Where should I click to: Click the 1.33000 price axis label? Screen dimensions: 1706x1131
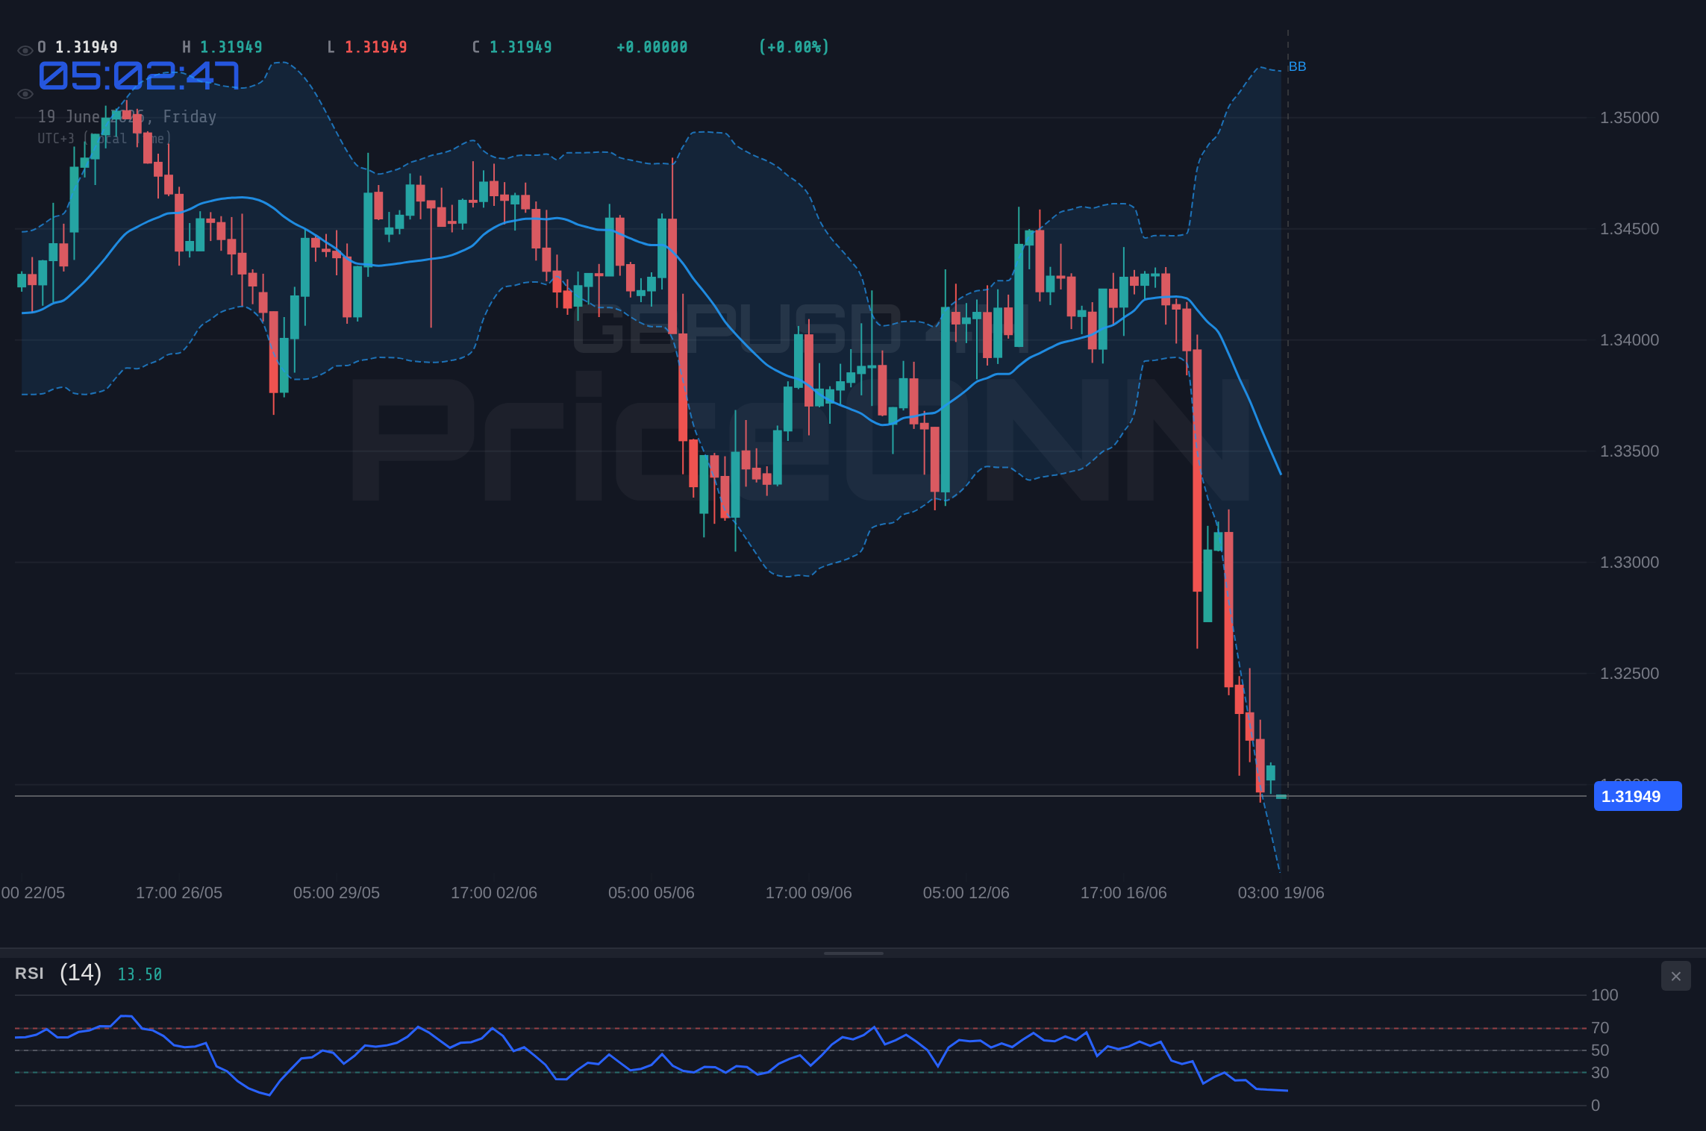pos(1629,563)
